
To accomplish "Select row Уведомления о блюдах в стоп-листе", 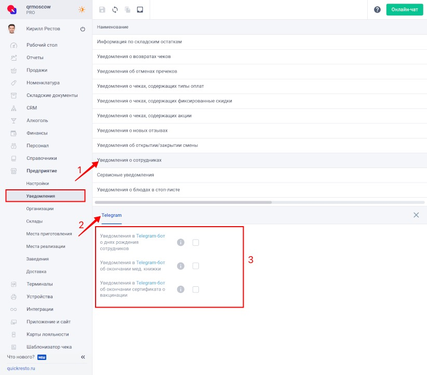I will click(260, 190).
